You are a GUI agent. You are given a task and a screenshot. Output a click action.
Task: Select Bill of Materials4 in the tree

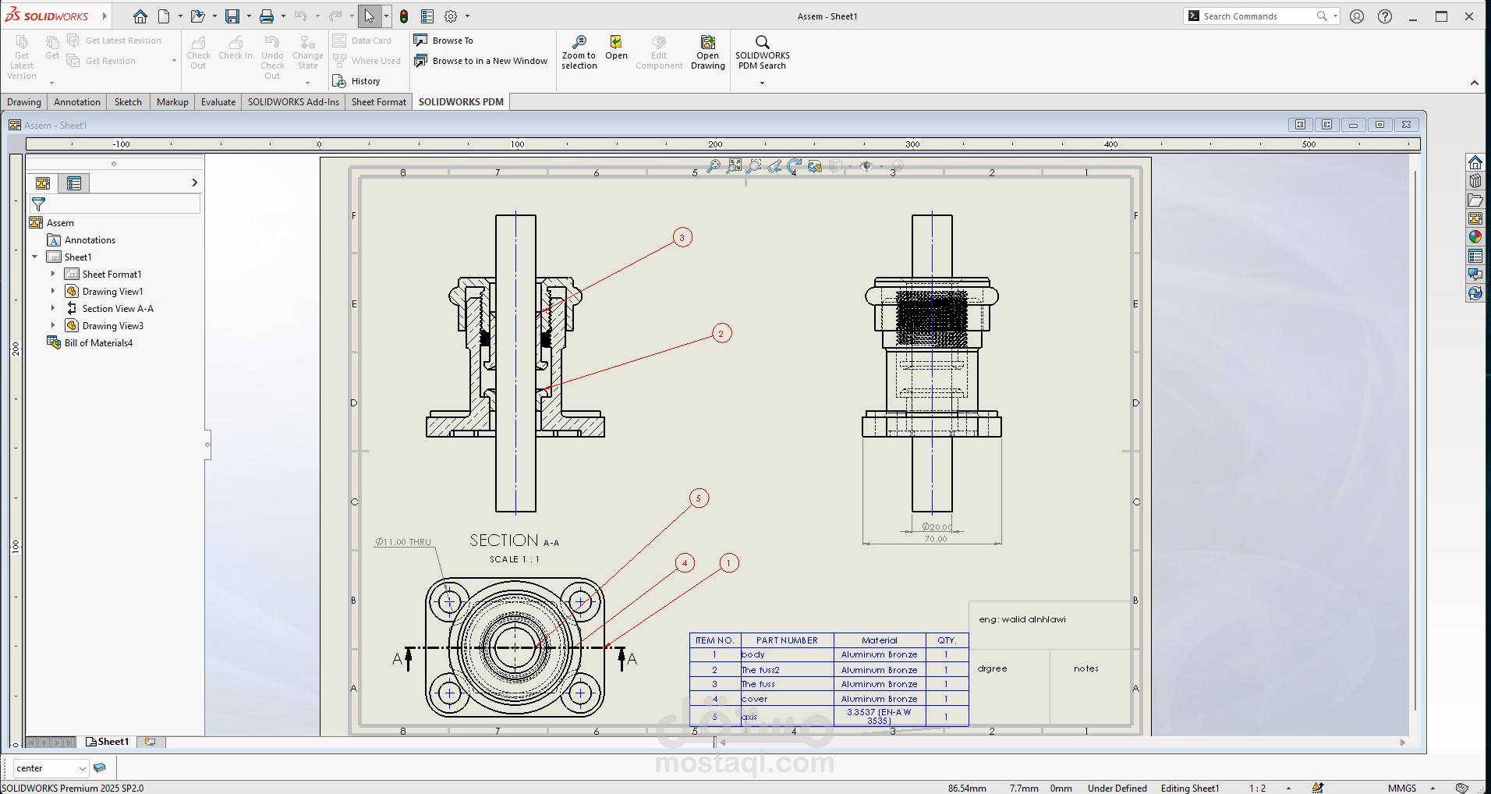tap(90, 342)
